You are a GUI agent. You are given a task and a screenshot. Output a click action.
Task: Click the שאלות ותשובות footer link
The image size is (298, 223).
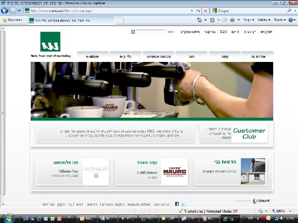point(139,204)
